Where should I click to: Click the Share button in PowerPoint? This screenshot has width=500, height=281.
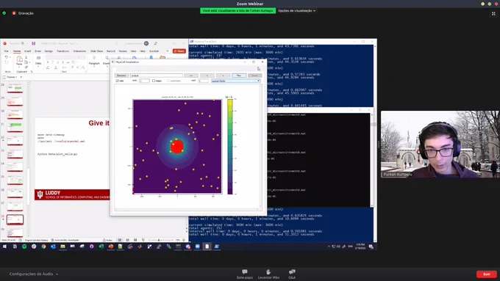coord(179,51)
